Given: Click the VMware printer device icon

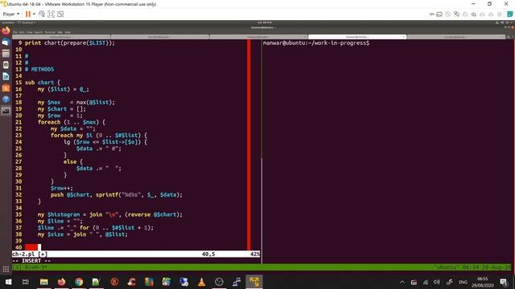Looking at the screenshot, I should (465, 14).
